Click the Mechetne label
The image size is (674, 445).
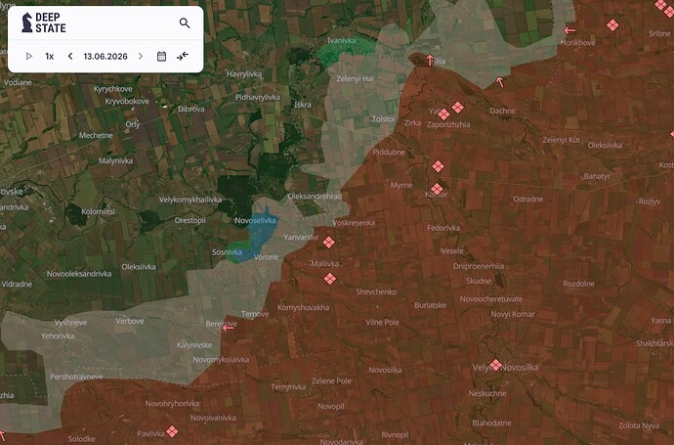coord(96,135)
